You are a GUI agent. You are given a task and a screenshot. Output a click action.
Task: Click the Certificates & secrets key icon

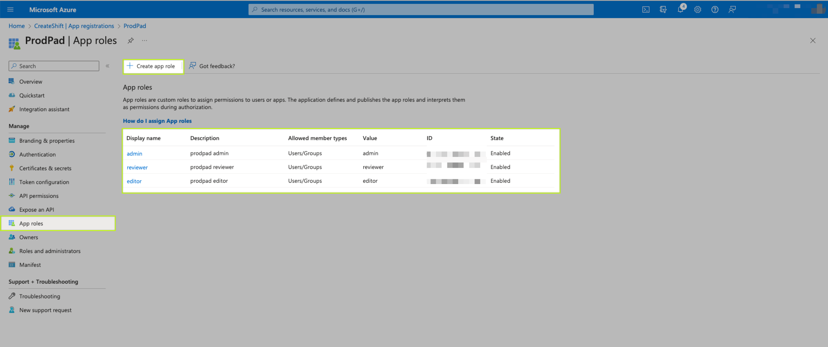12,168
